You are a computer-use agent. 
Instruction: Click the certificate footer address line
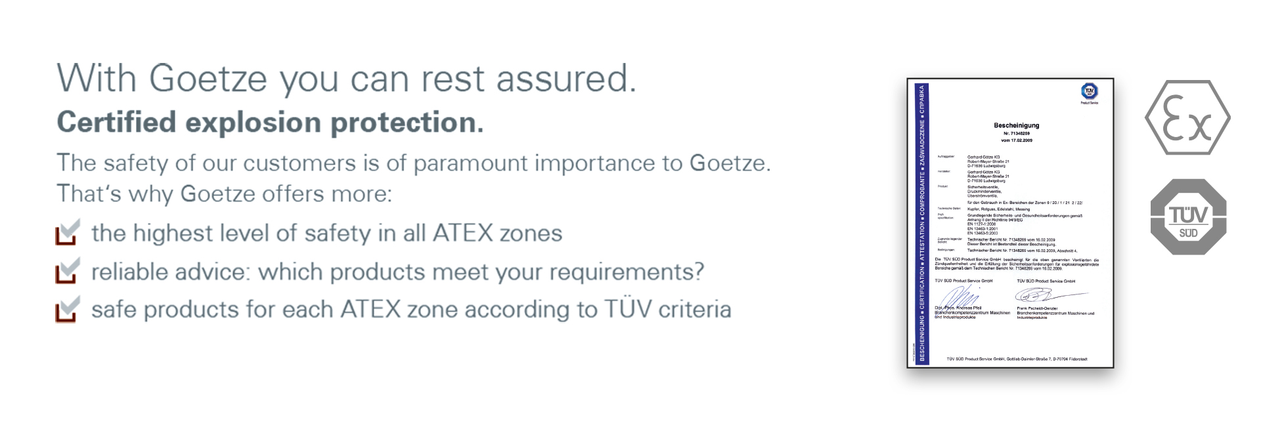[x=1017, y=359]
